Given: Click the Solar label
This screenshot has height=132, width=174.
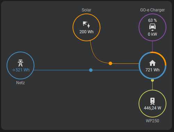Looking at the screenshot, I should pos(86,10).
